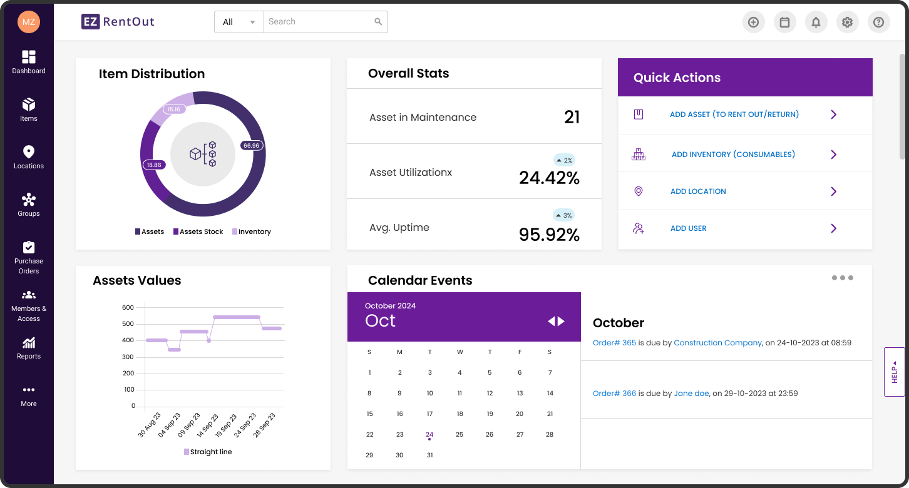Open Reports in the sidebar
909x488 pixels.
(x=29, y=348)
